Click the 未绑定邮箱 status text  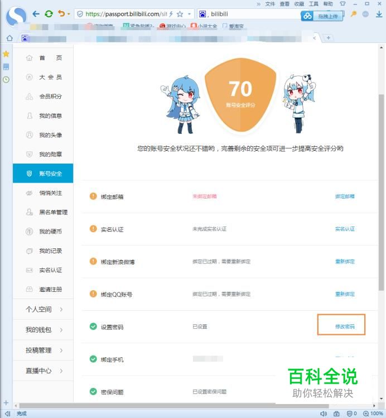point(204,196)
